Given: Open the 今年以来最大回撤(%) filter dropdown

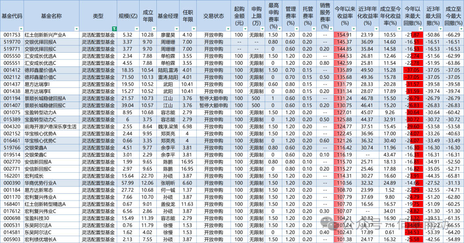Looking at the screenshot, I should (421, 29).
